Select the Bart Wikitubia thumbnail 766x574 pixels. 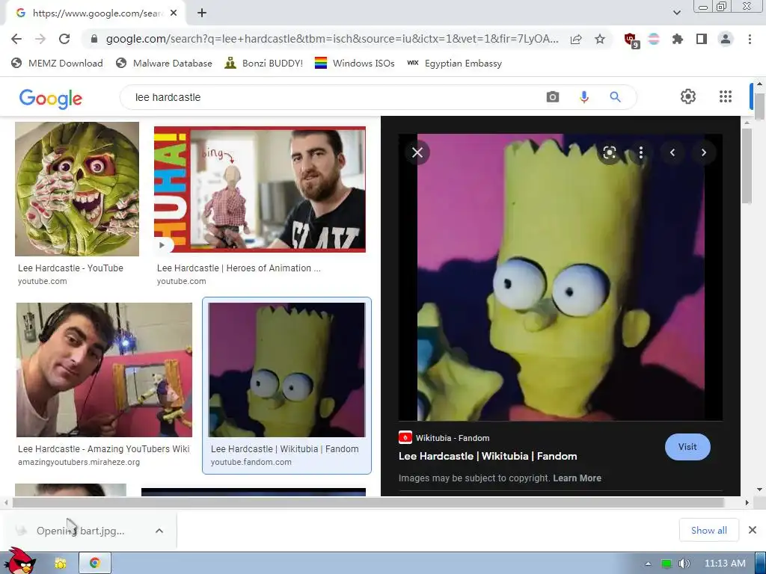click(x=287, y=369)
